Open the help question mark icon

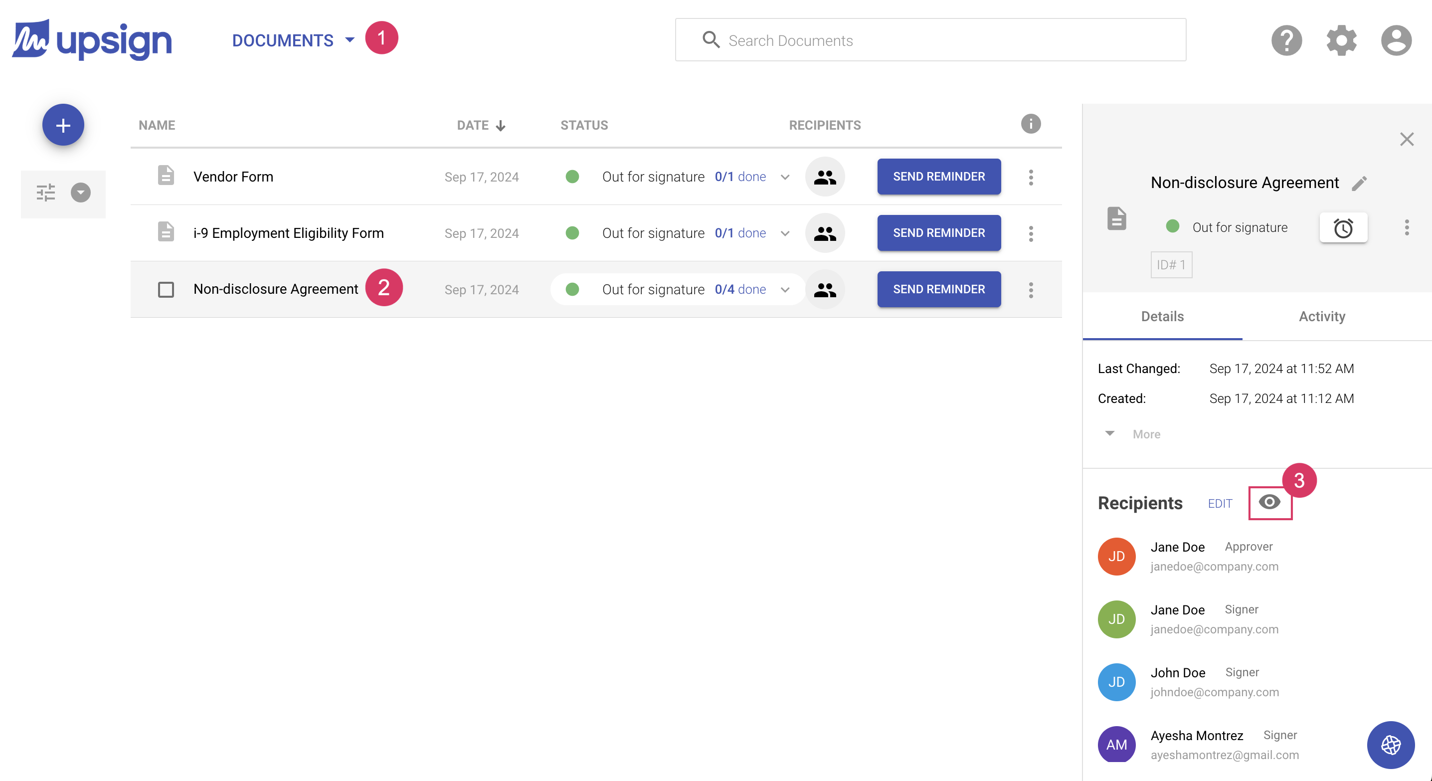[x=1286, y=40]
